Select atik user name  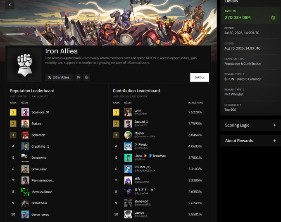[x=137, y=179]
